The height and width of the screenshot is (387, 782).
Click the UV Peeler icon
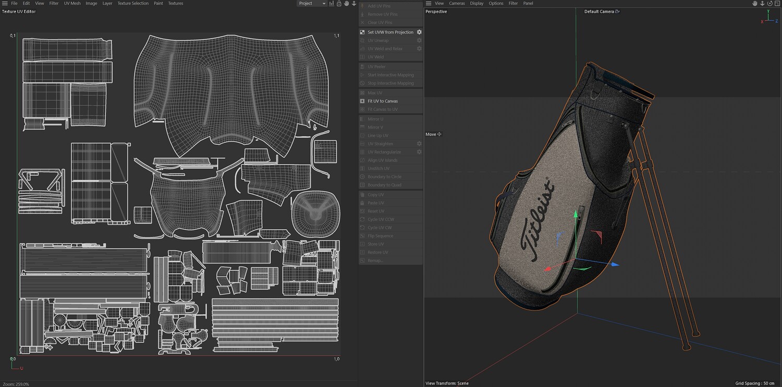[363, 67]
